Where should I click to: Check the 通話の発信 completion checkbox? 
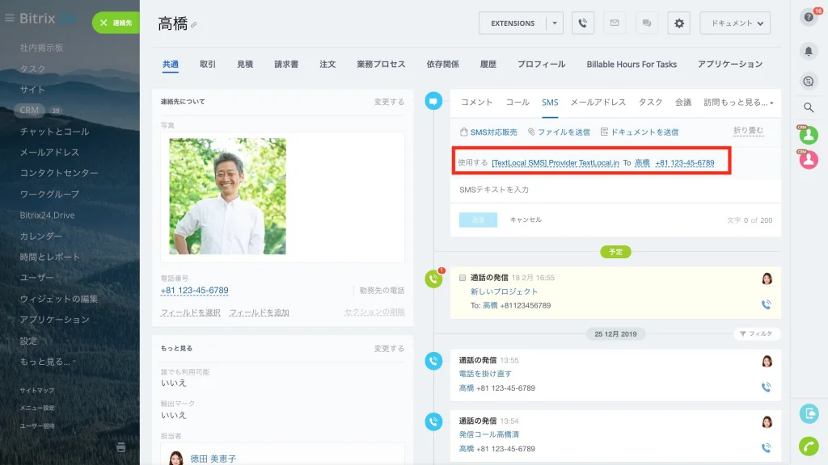click(463, 278)
